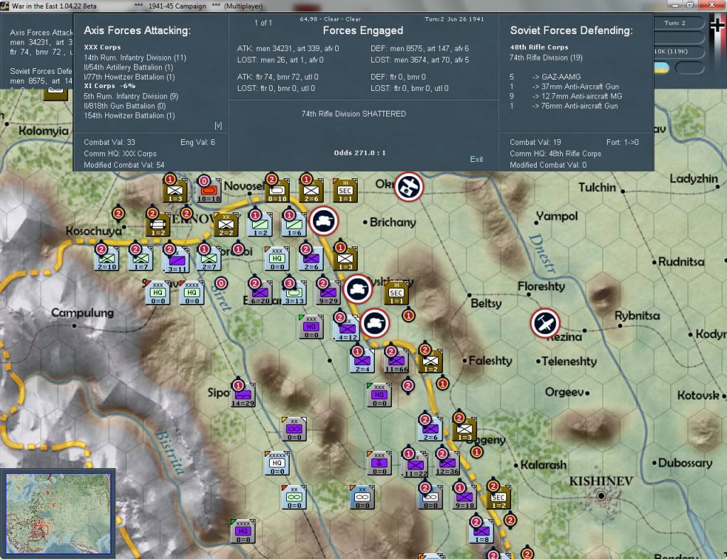Select the 2=4 Romanian infantry counter
Viewport: 727px width, 559px height.
(x=362, y=362)
